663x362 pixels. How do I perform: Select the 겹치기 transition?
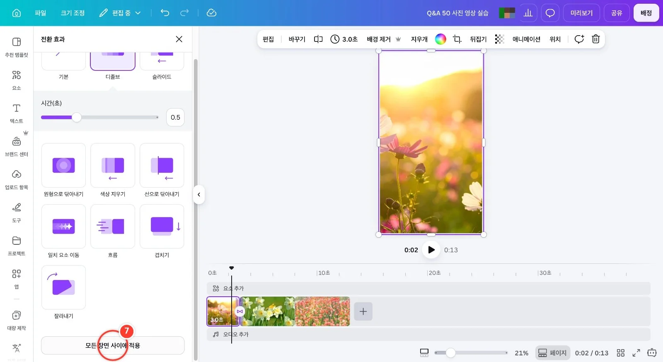[162, 226]
